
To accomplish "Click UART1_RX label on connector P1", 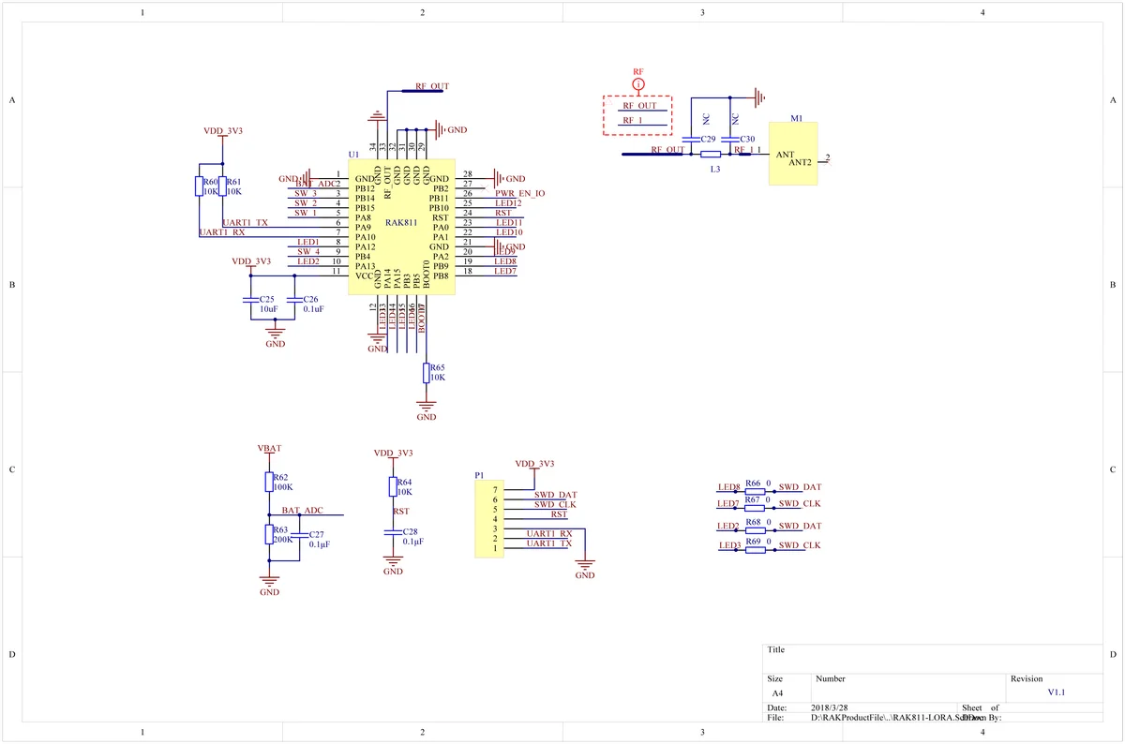I will click(x=549, y=533).
